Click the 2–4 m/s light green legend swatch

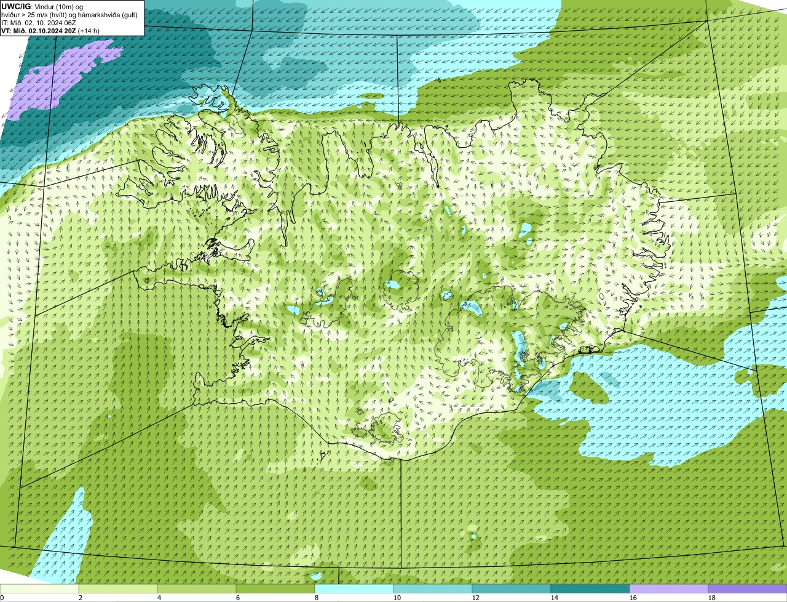tap(118, 588)
